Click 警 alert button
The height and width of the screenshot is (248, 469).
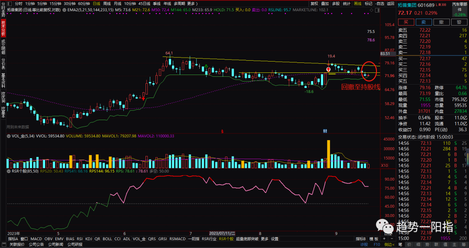click(x=459, y=22)
